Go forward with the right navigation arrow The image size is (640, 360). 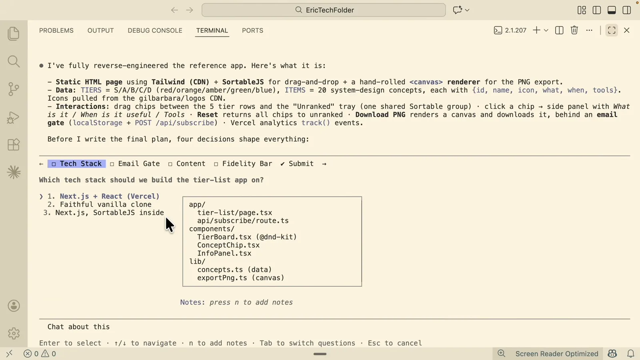click(x=190, y=10)
